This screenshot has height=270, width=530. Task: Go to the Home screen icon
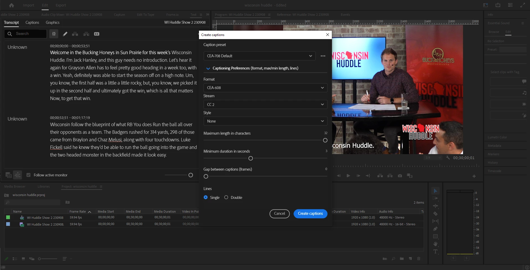[x=12, y=5]
